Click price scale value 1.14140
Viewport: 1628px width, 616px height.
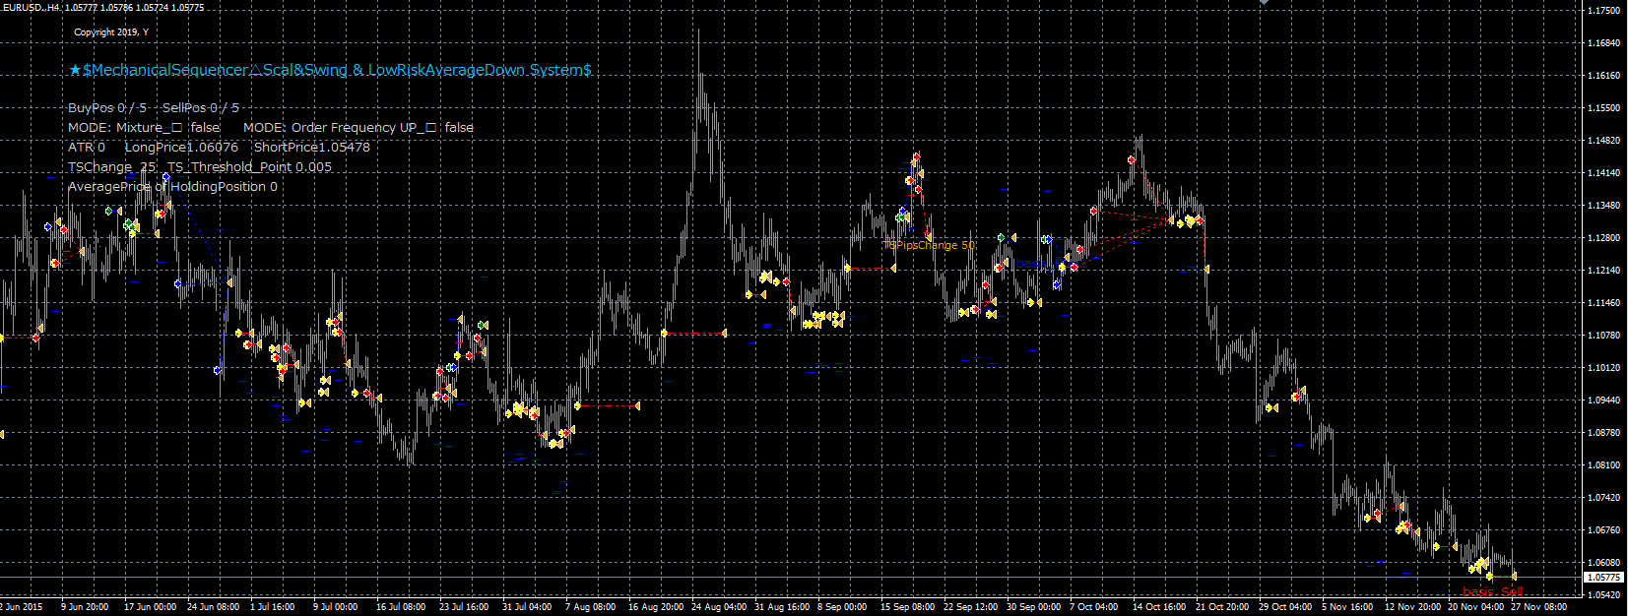coord(1604,173)
